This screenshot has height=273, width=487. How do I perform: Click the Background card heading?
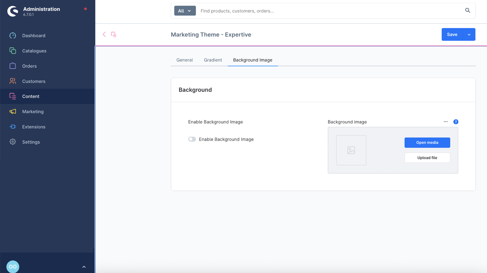coord(195,90)
